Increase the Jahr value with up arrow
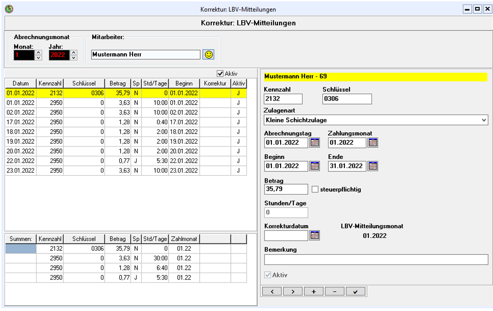 74,53
